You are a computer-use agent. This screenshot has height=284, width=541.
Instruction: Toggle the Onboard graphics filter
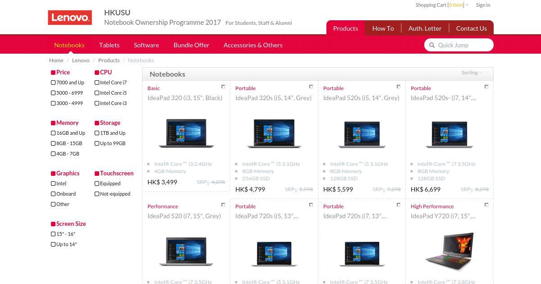point(53,194)
